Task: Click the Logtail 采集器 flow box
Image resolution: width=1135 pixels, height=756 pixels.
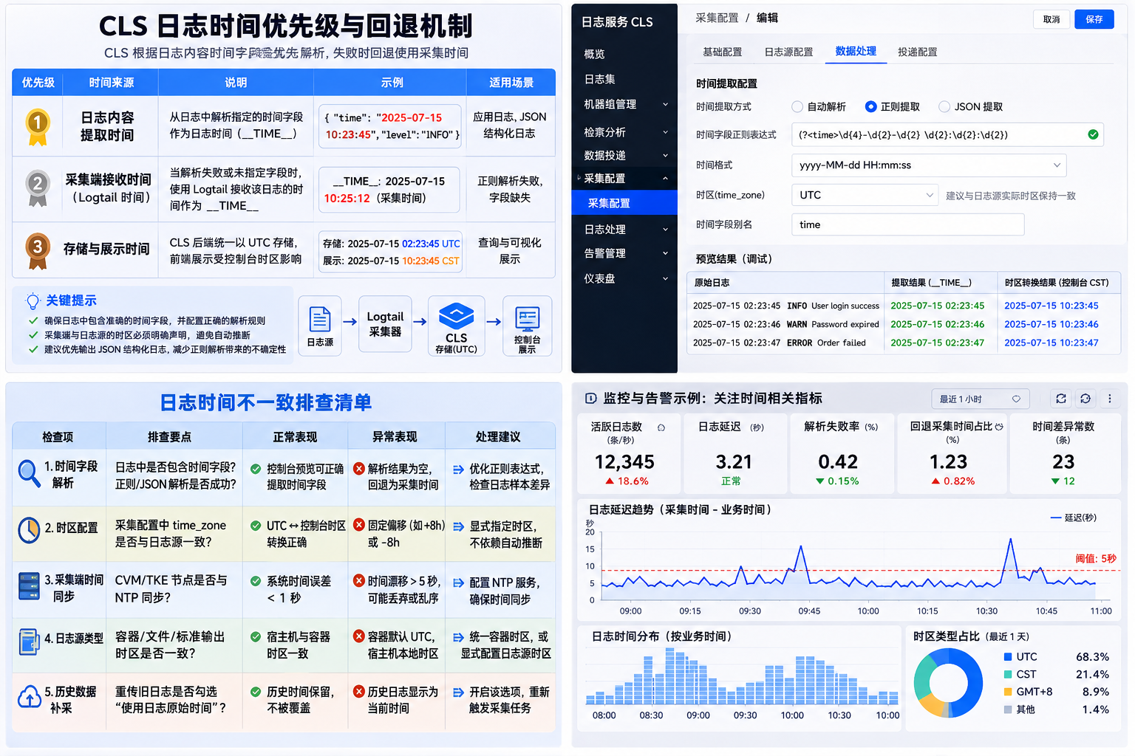Action: 385,325
